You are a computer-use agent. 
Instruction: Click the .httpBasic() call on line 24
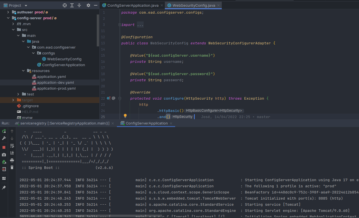pos(170,111)
